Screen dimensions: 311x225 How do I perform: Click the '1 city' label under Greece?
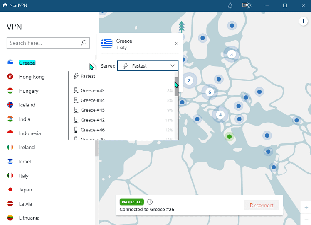(121, 48)
